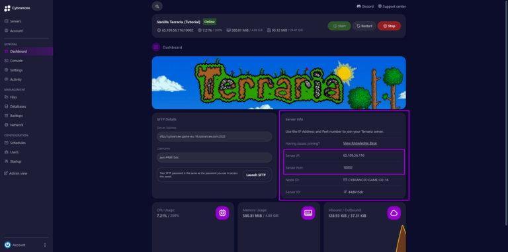Open the Console page

coord(14,61)
